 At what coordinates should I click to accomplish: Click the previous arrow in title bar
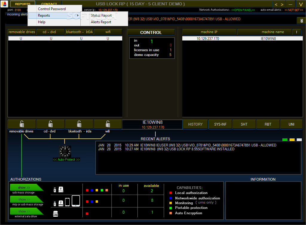[276, 4]
